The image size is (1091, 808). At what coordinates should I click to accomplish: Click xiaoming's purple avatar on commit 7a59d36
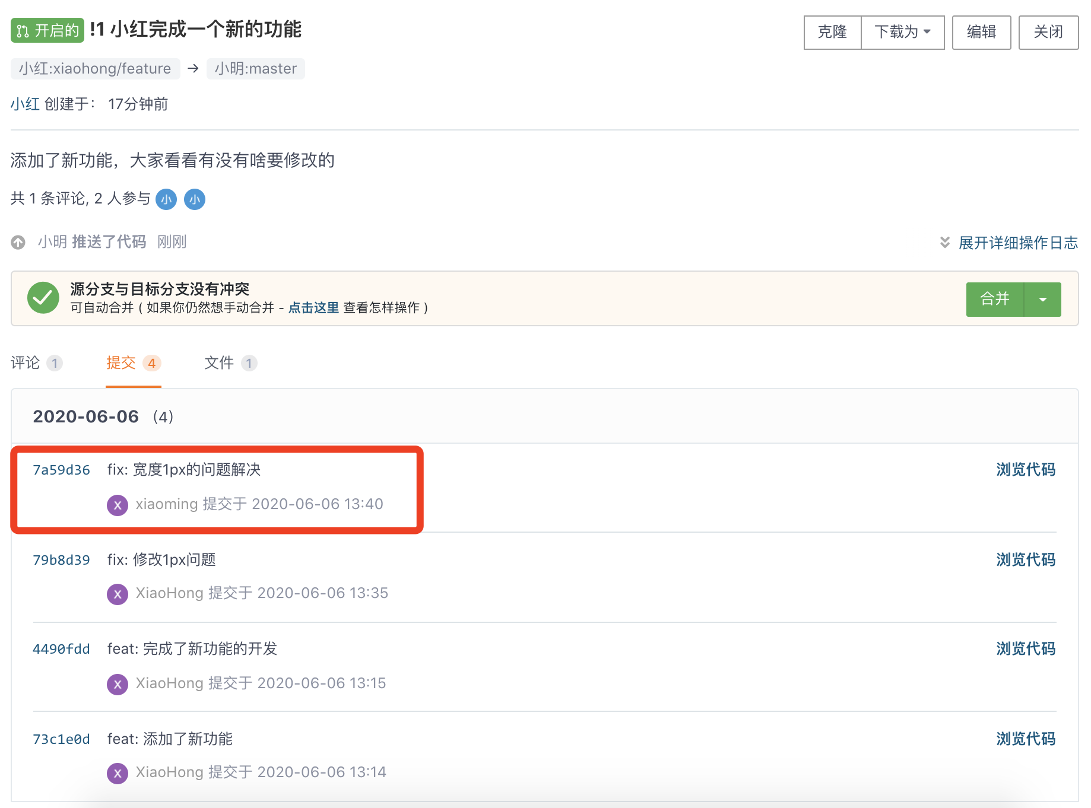click(x=118, y=505)
